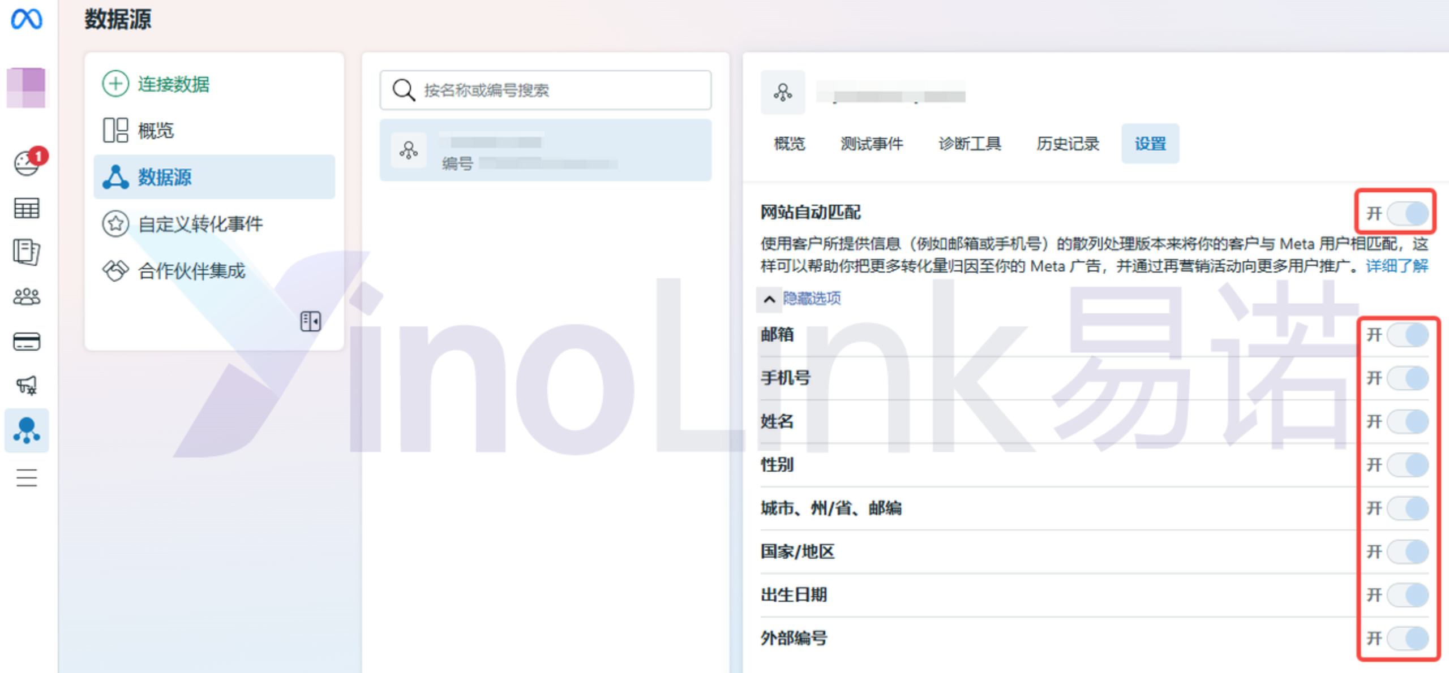The image size is (1449, 673).
Task: Click the 数据源 triangle icon in side navigation
Action: [x=115, y=177]
